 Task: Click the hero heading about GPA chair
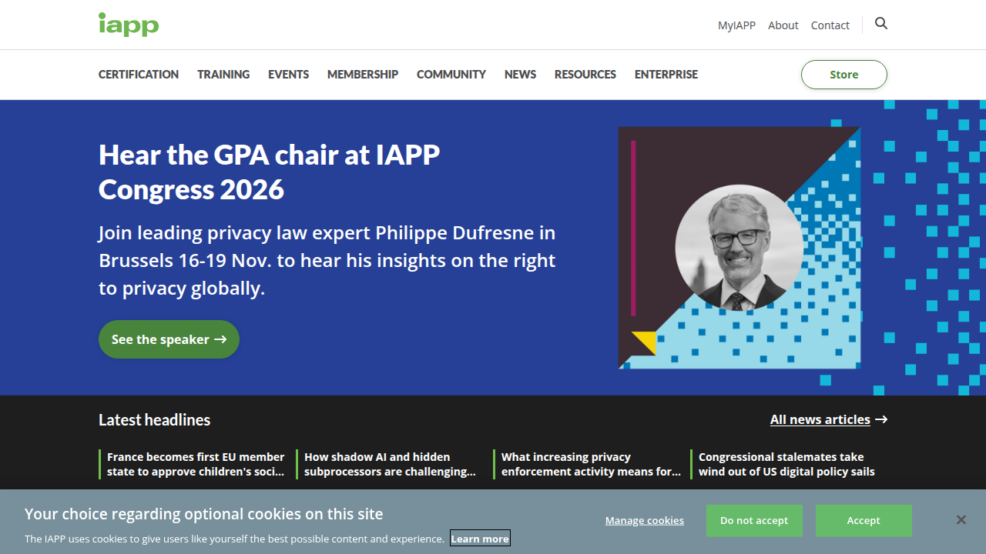(x=270, y=172)
